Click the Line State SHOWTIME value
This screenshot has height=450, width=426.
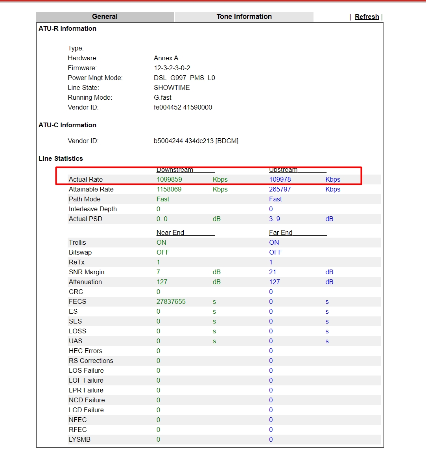[172, 87]
